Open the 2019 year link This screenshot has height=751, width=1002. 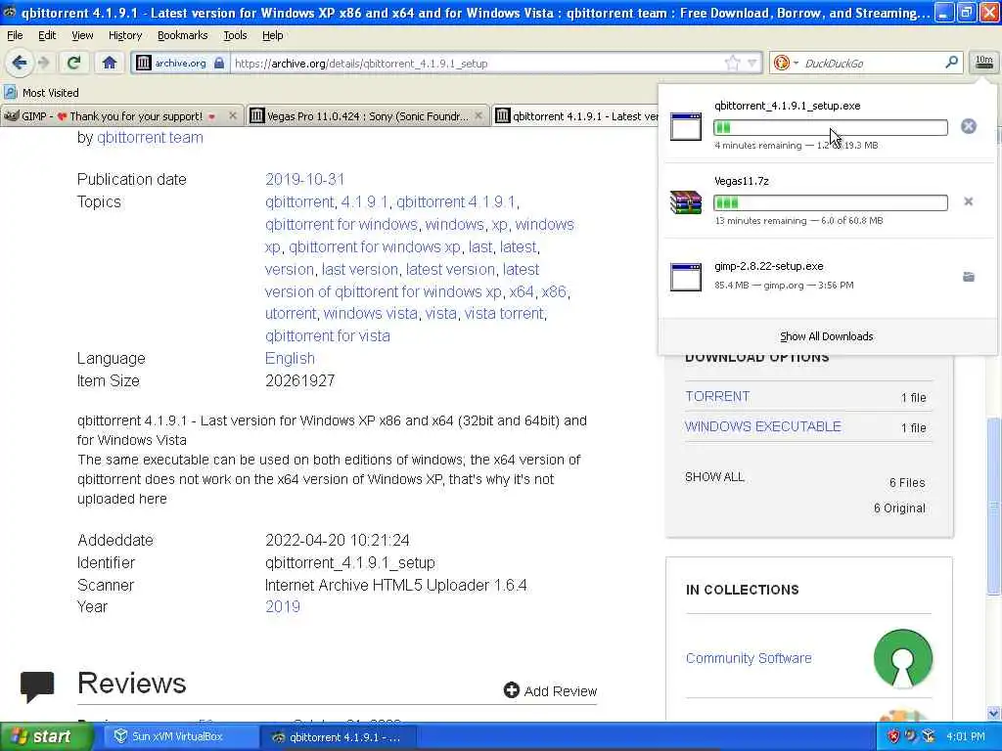pos(283,606)
